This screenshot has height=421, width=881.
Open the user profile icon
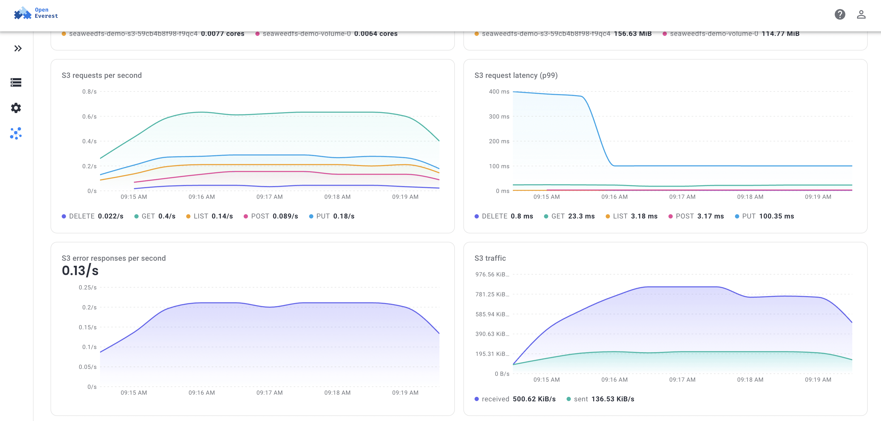[x=861, y=14]
